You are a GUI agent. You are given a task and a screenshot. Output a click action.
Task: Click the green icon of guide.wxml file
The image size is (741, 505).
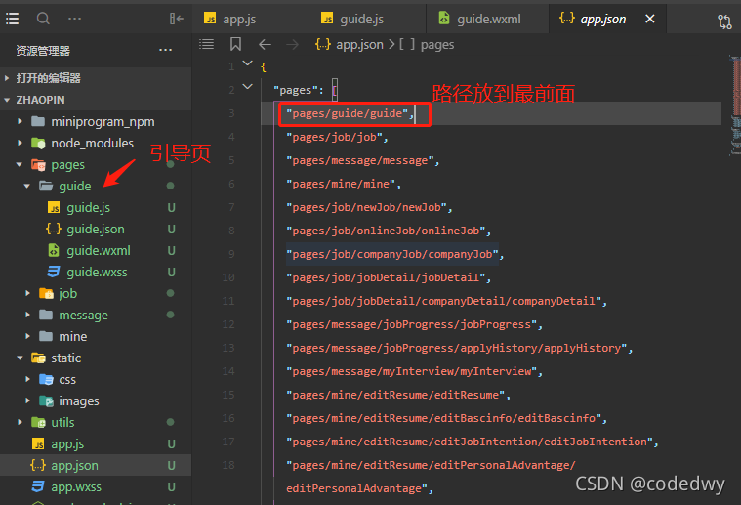pyautogui.click(x=54, y=250)
